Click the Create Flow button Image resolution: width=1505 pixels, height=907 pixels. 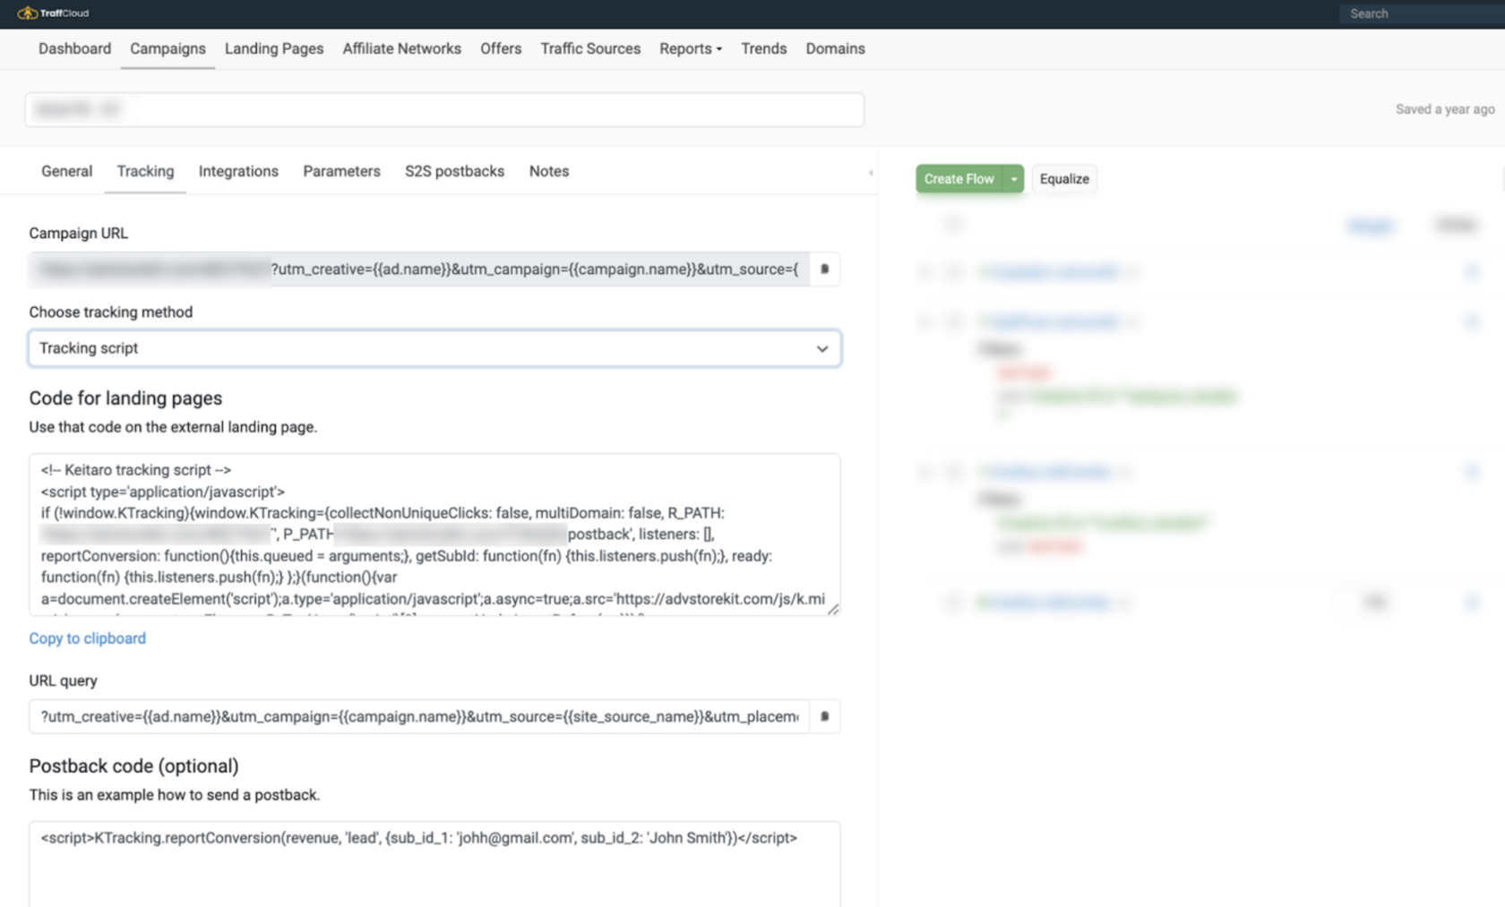(959, 179)
